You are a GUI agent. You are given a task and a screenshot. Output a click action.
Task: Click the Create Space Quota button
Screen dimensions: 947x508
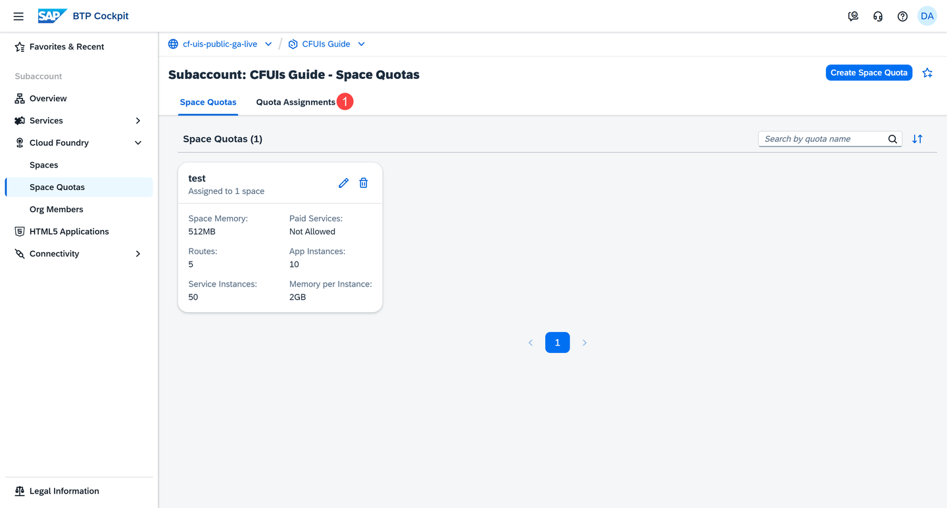coord(869,73)
